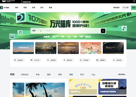The width and height of the screenshot is (136, 97).
Task: Open the 免费 navigation menu
Action: [x=50, y=8]
